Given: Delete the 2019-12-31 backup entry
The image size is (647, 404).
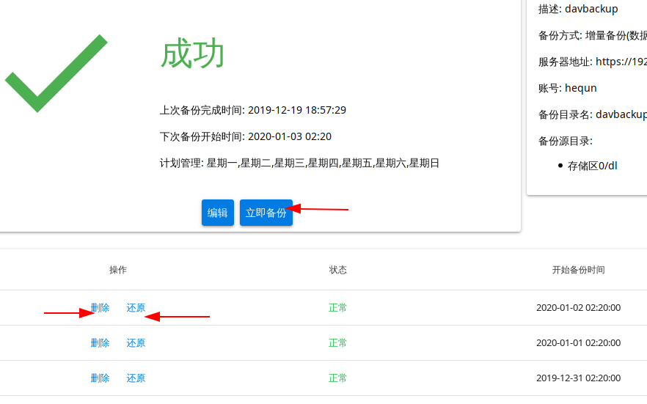Looking at the screenshot, I should tap(100, 378).
